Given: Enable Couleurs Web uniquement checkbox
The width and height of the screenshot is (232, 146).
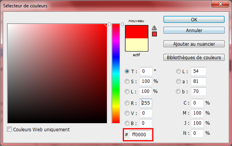Looking at the screenshot, I should coord(9,129).
